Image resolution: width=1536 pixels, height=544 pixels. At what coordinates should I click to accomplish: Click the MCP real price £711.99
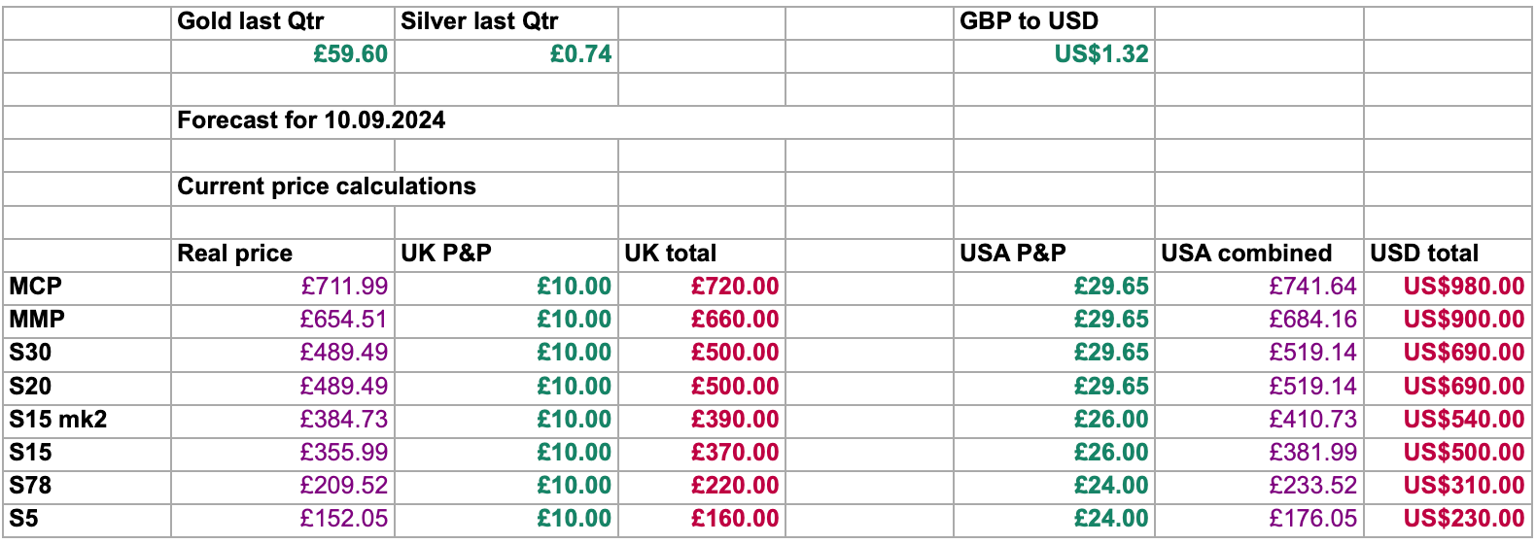(344, 287)
